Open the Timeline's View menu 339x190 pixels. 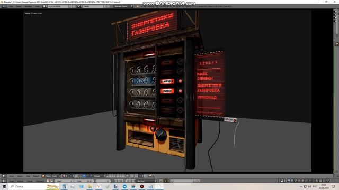[x=12, y=180]
